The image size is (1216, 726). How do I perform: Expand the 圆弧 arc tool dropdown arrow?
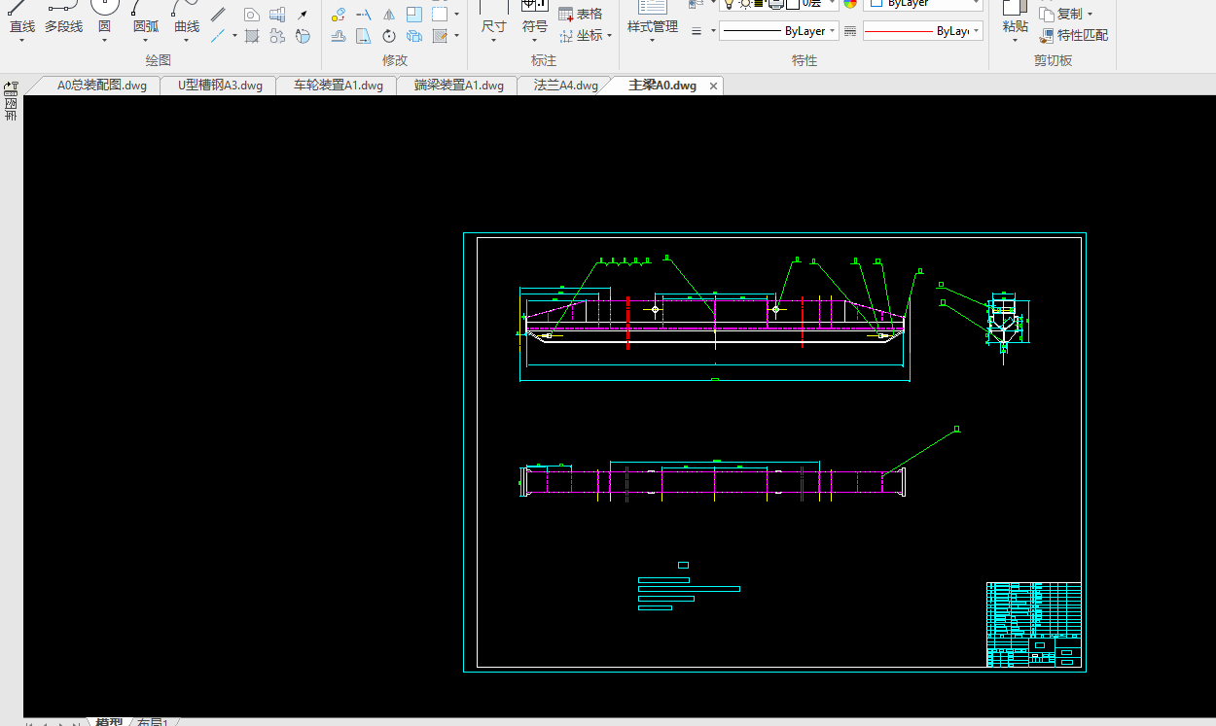click(x=146, y=41)
